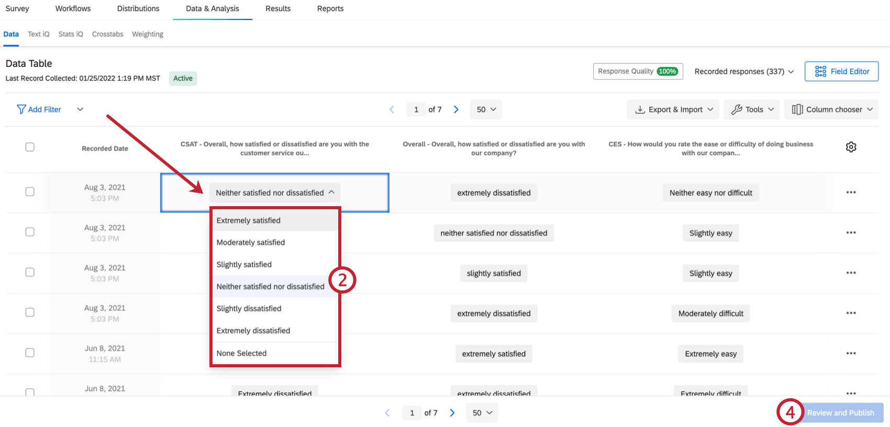Select the Jun 8 11:15 AM row checkbox
Viewport: 890px width, 427px height.
[x=30, y=353]
